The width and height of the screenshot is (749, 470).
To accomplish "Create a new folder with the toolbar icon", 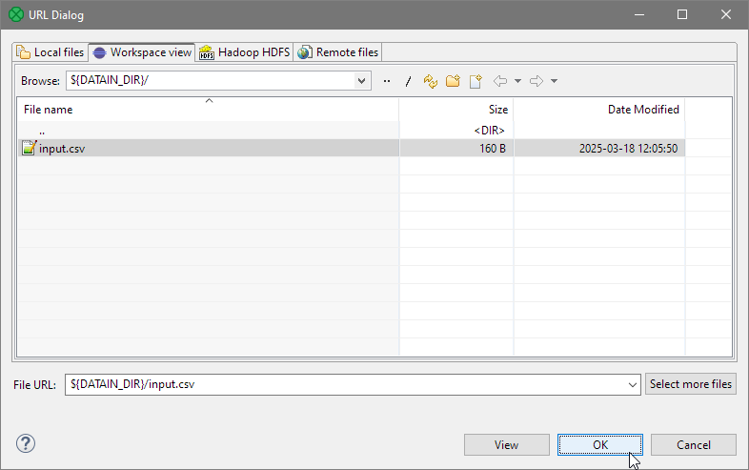I will pos(453,81).
